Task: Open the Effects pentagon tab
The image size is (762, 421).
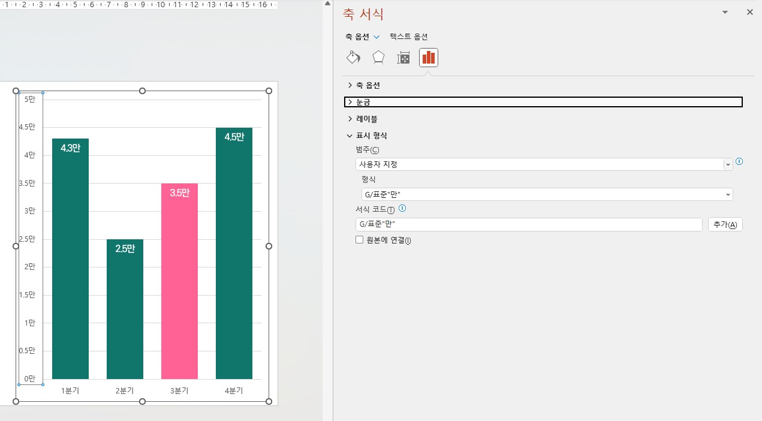Action: coord(378,58)
